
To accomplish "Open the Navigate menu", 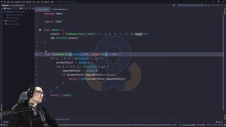I will [18, 2].
